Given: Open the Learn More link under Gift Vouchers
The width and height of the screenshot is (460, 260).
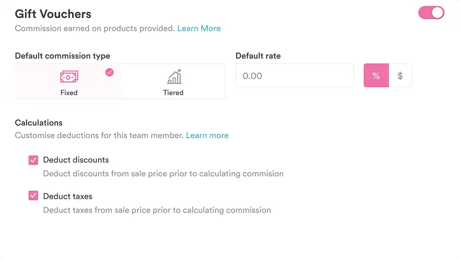Looking at the screenshot, I should point(199,28).
